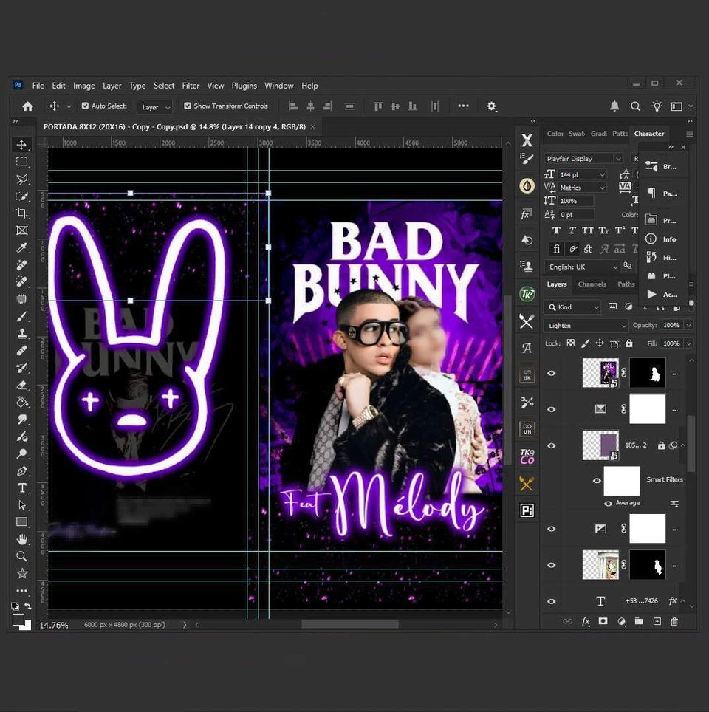Open the Fill 100% dropdown arrow
This screenshot has height=712, width=709.
[x=688, y=343]
